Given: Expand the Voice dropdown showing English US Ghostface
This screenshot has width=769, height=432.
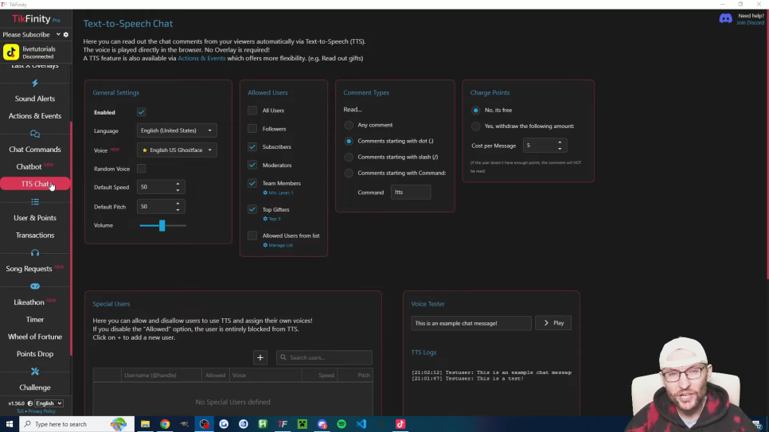Looking at the screenshot, I should 177,150.
